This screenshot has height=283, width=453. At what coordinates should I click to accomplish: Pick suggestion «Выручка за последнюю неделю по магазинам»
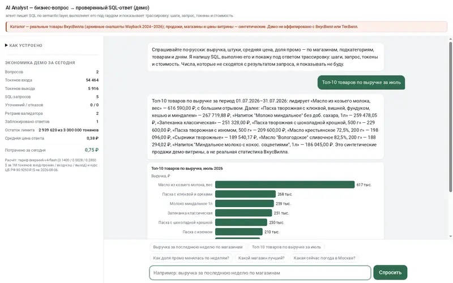[198, 247]
